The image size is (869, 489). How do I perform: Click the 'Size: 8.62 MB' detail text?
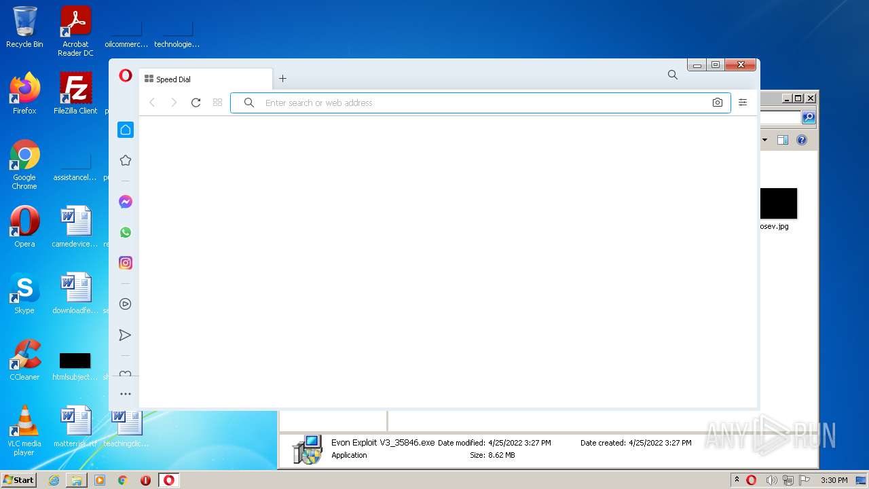(492, 455)
